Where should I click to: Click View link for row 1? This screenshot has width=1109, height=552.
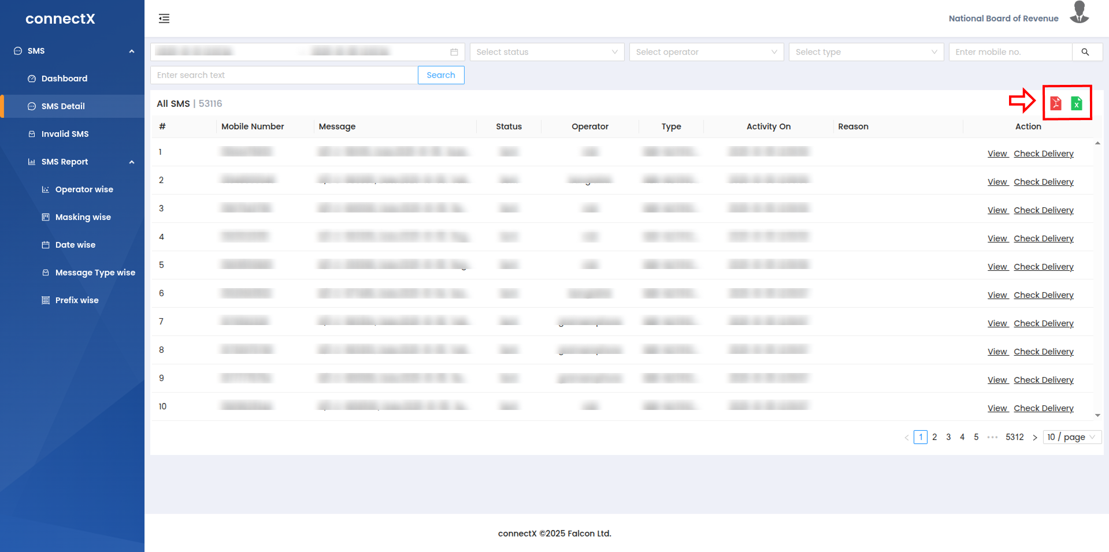pos(997,154)
